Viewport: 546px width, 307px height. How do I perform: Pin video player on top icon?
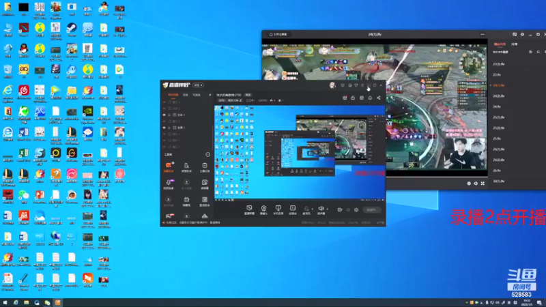click(x=522, y=35)
